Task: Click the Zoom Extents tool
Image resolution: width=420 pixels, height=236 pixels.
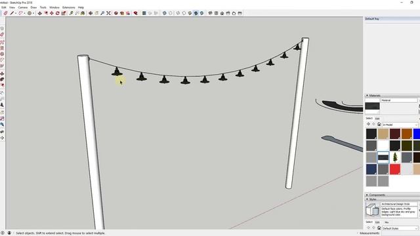Action: click(x=108, y=13)
